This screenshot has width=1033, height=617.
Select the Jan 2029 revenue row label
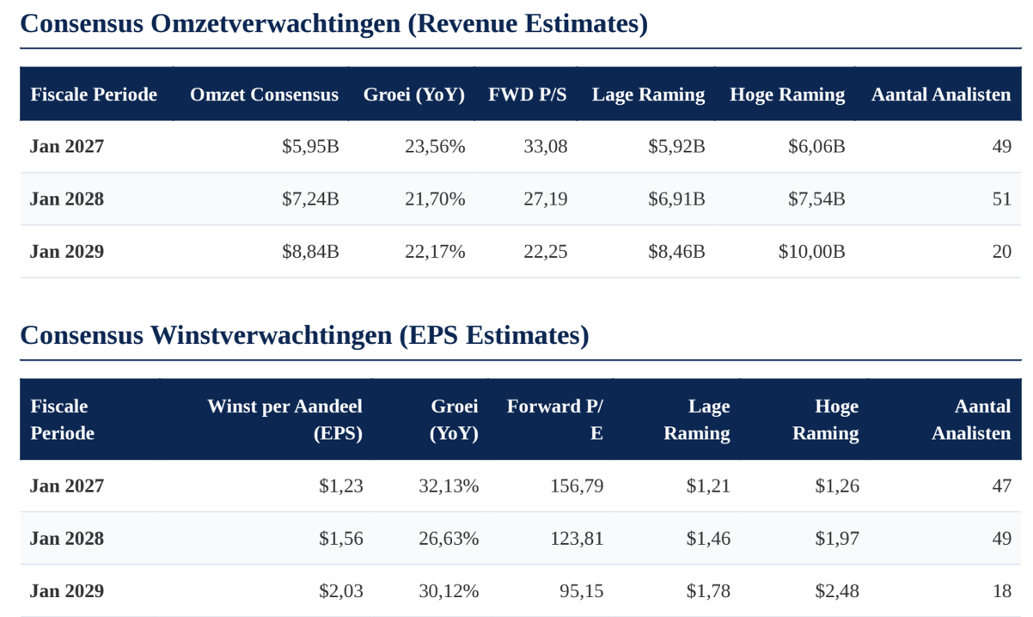[67, 252]
